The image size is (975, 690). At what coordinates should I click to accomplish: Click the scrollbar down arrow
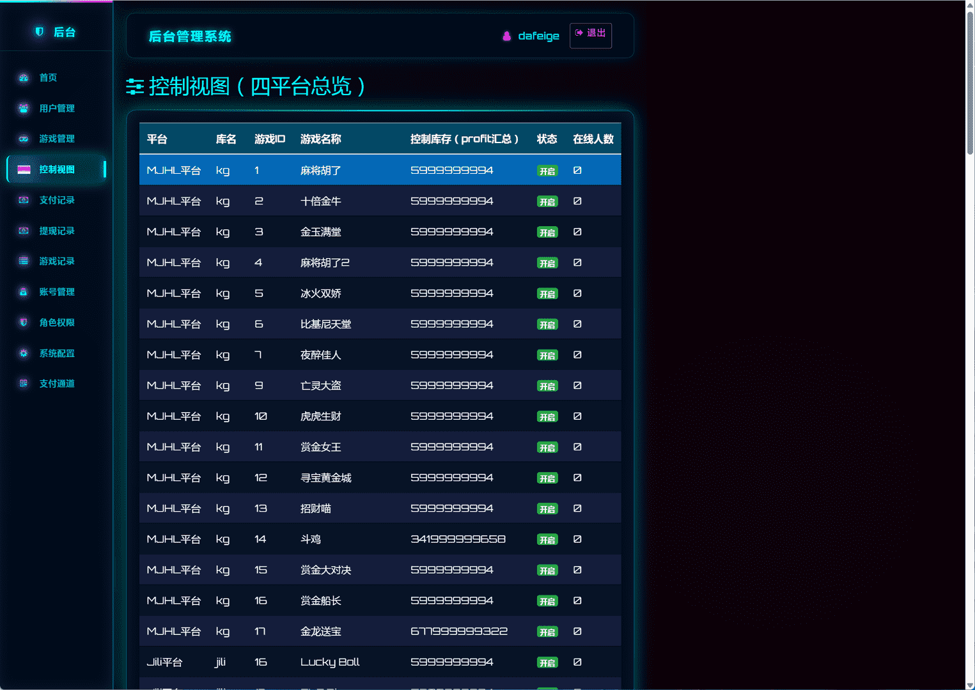coord(970,685)
